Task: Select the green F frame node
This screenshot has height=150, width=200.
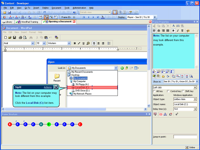Action: pyautogui.click(x=49, y=124)
